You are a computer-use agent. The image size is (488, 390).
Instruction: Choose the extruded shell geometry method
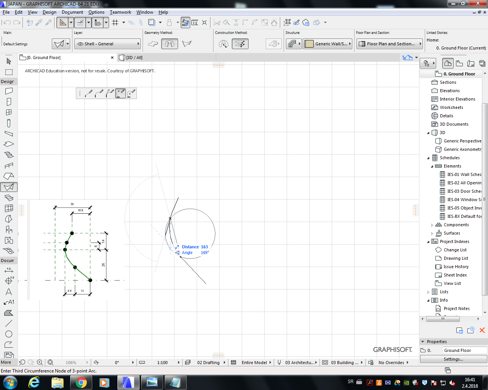[153, 44]
